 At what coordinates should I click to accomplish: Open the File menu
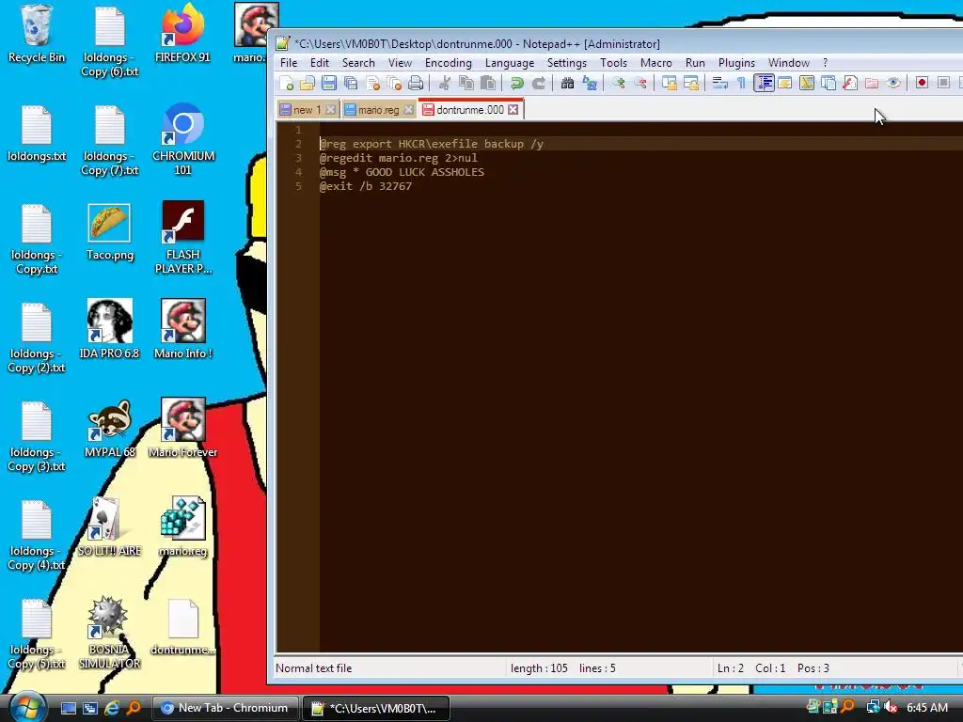click(289, 63)
